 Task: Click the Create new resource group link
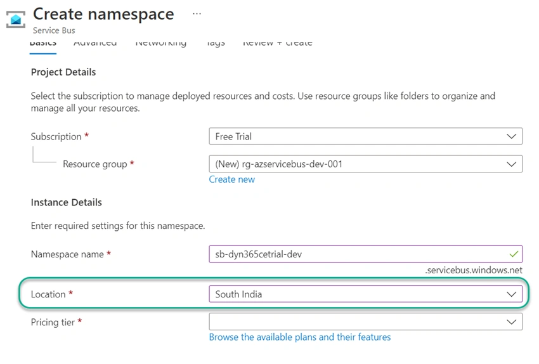231,179
